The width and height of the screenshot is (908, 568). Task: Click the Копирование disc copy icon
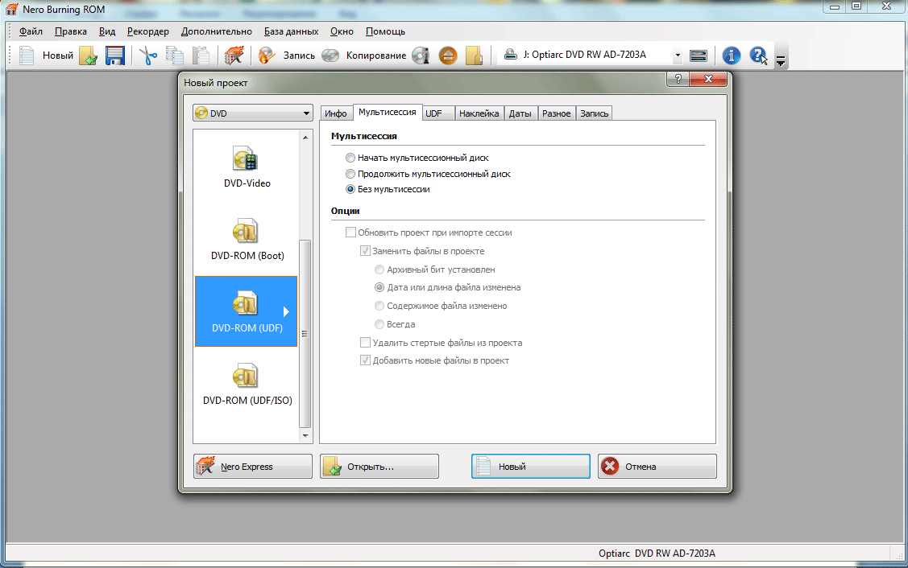coord(330,56)
